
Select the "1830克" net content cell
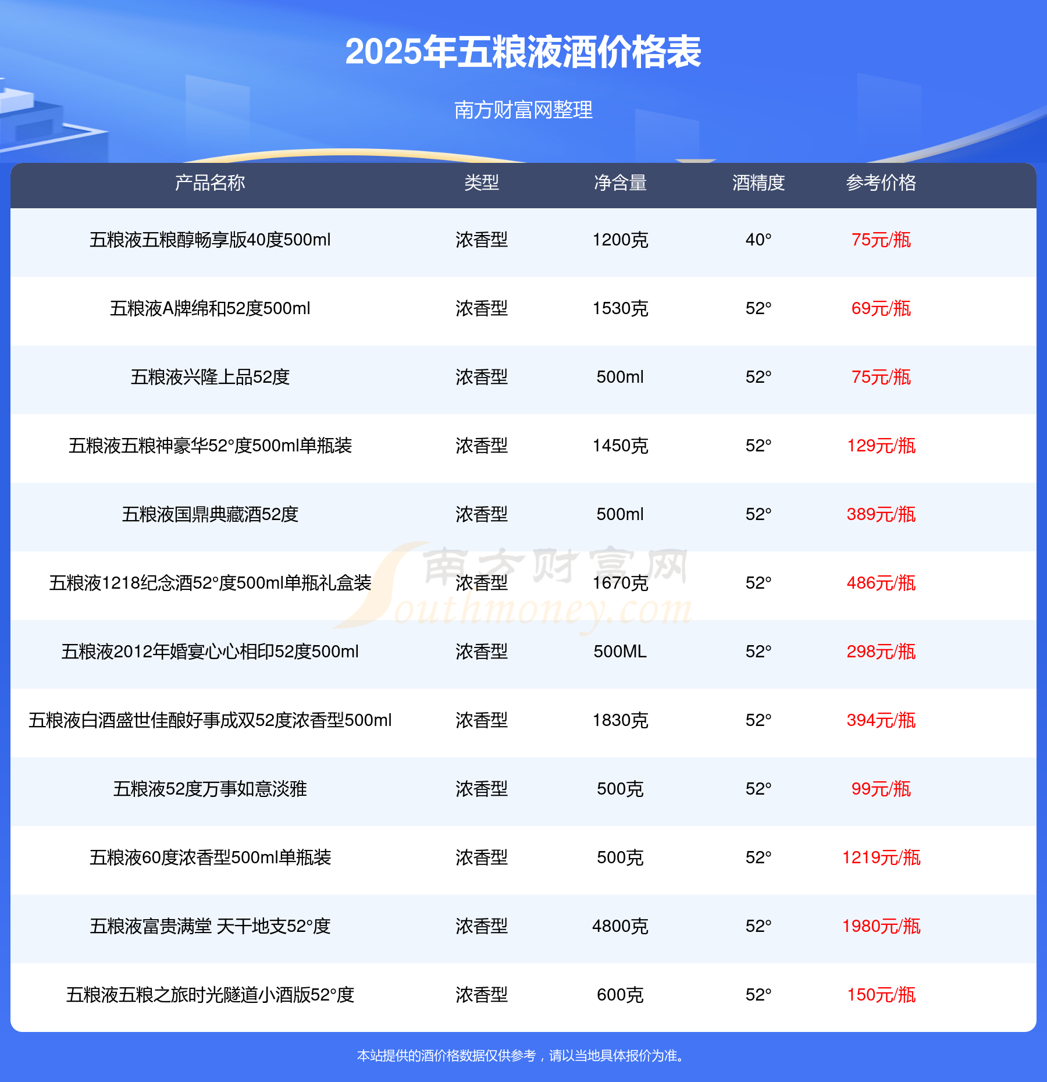[x=620, y=720]
